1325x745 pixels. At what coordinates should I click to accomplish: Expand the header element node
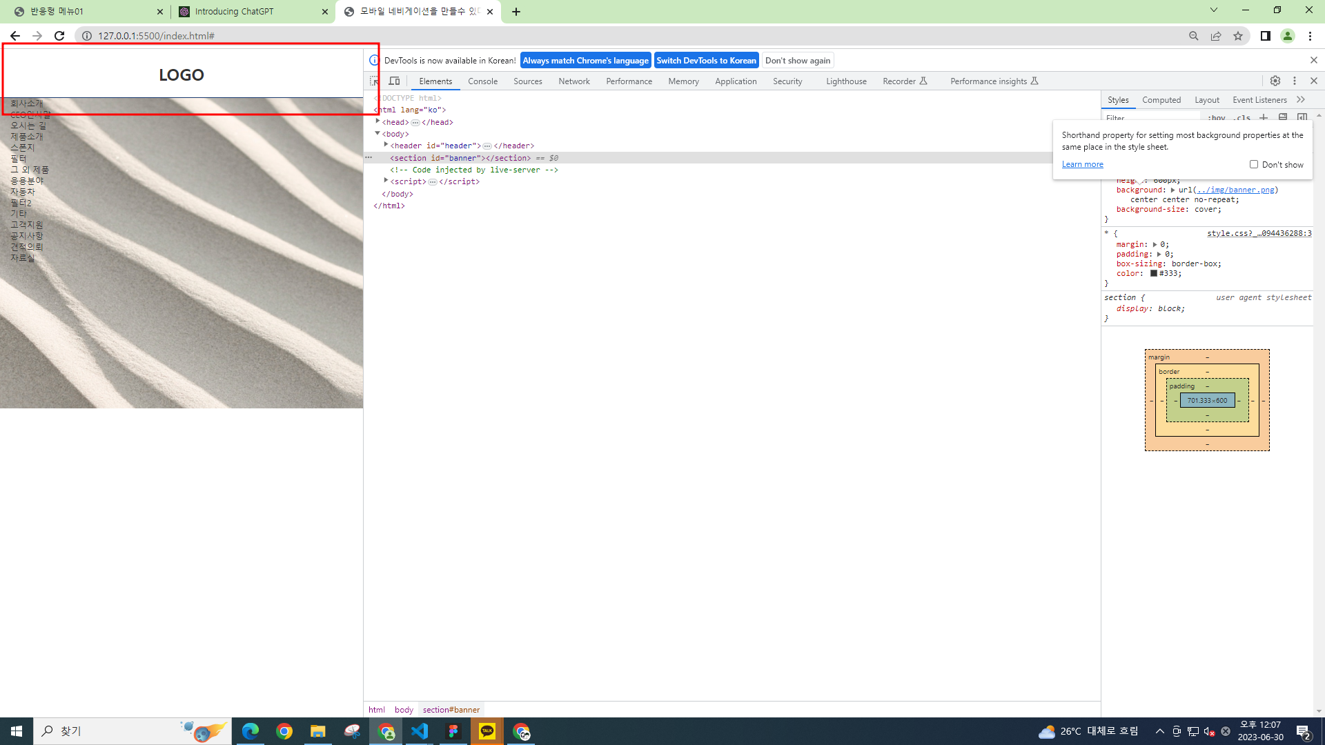tap(386, 146)
